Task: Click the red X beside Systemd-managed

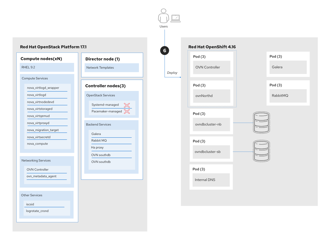Action: click(x=127, y=105)
